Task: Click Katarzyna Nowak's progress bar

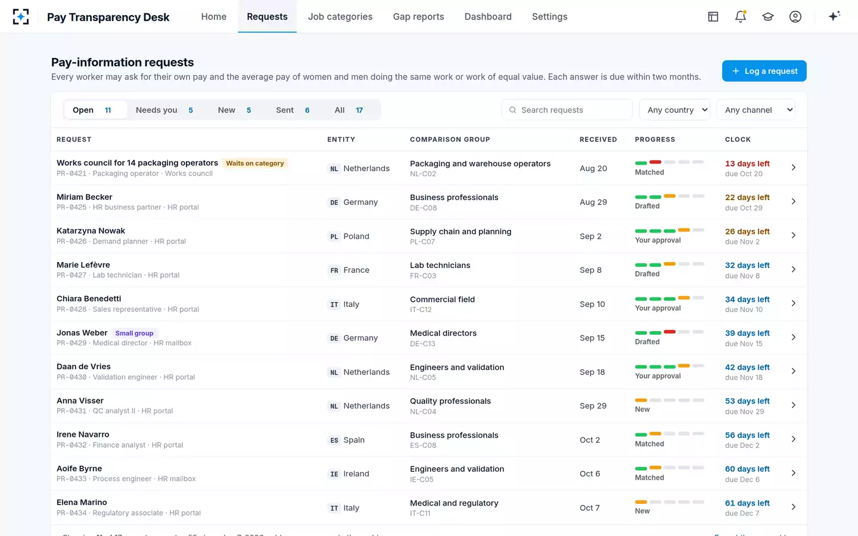Action: (x=670, y=230)
